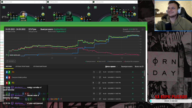192x108 pixels.
Task: Click R replayer icon for 11:18:55 PM hand
Action: coord(94,99)
